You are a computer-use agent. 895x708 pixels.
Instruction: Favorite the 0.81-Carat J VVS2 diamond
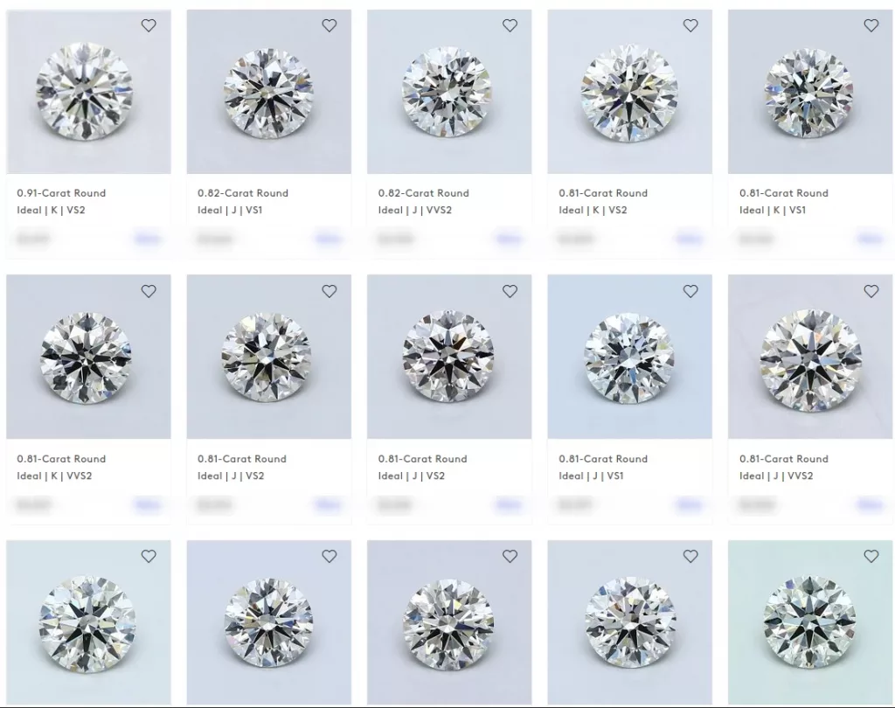[871, 291]
